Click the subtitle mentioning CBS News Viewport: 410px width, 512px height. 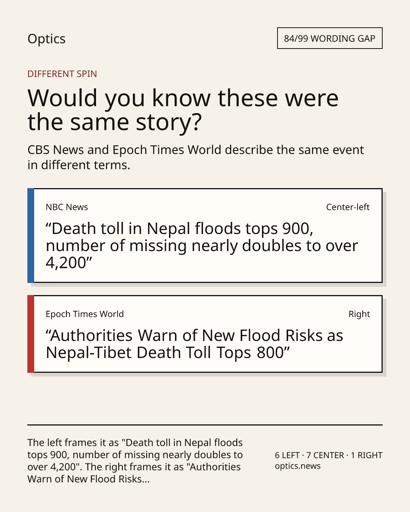coord(196,157)
